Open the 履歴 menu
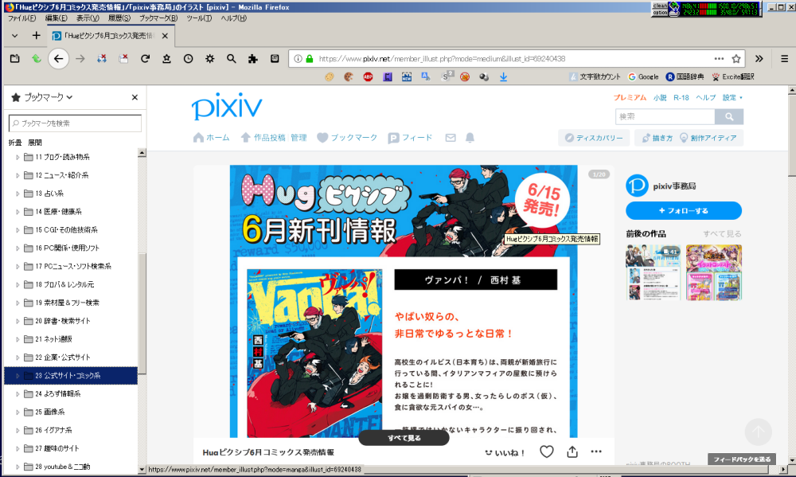The height and width of the screenshot is (477, 796). coord(119,18)
